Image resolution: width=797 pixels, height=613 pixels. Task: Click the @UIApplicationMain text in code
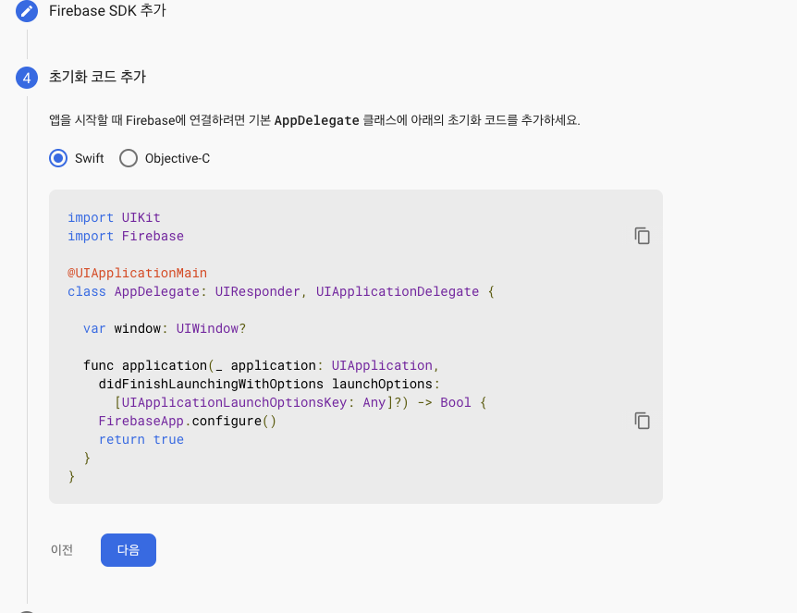tap(137, 273)
